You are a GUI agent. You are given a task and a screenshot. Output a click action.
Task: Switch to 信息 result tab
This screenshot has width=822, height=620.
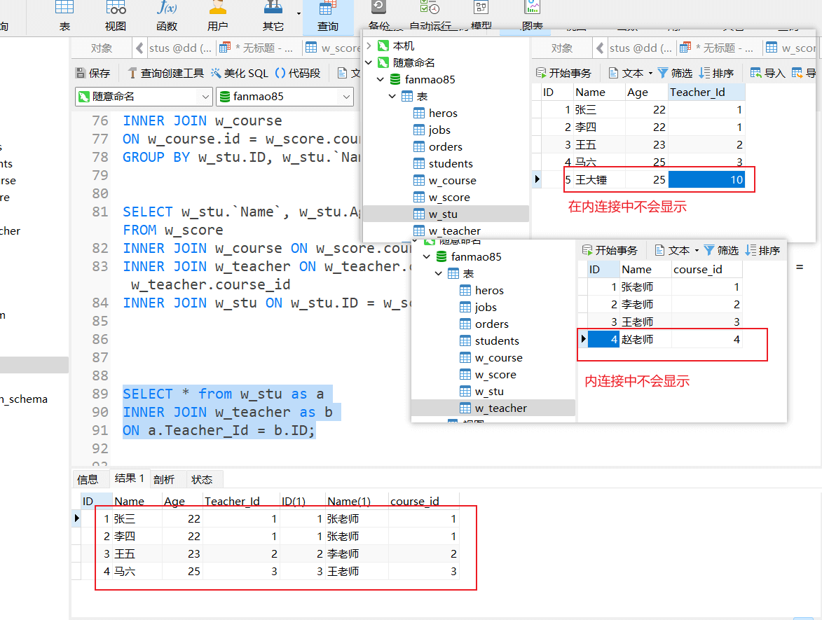coord(88,480)
